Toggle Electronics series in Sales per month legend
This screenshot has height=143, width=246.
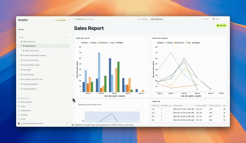point(103,43)
